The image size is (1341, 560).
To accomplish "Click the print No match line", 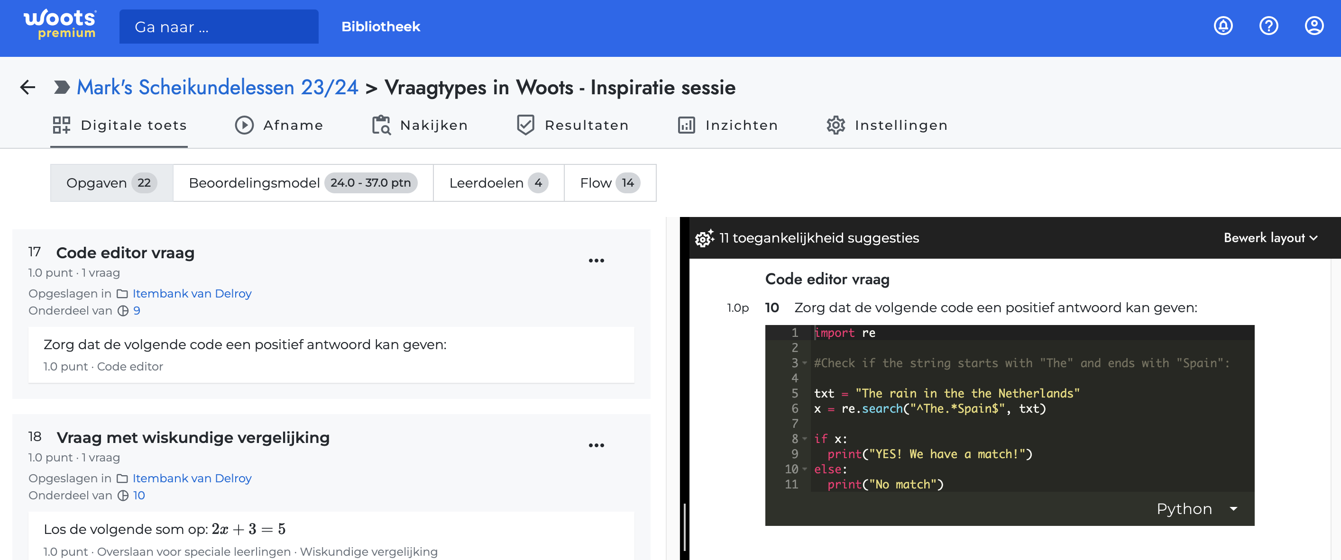I will [885, 485].
